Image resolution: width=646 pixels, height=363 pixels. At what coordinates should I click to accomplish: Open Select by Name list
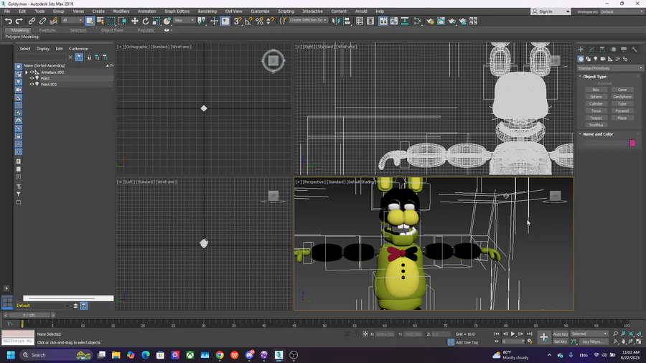tap(100, 21)
